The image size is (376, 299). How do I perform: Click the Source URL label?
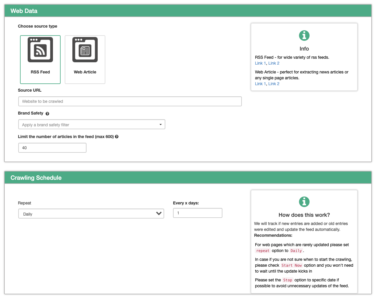coord(30,90)
